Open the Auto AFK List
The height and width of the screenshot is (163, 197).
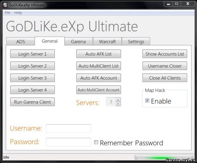(x=98, y=54)
